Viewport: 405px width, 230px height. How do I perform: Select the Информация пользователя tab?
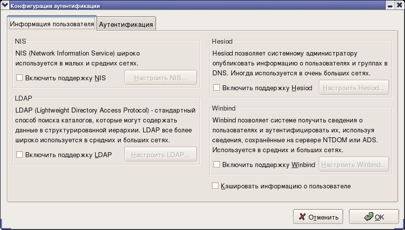[52, 24]
